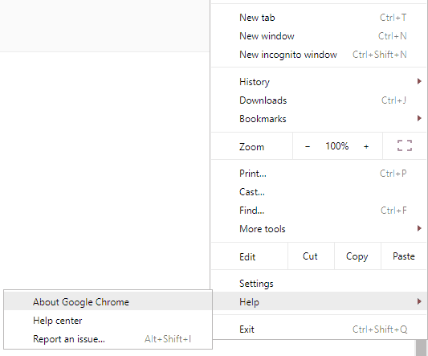The height and width of the screenshot is (356, 428).
Task: Open the More tools submenu
Action: (x=319, y=229)
